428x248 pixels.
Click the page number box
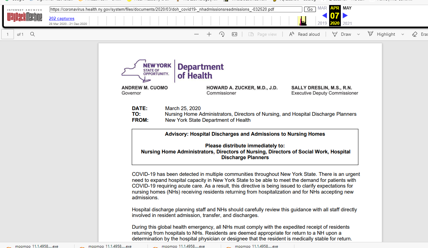coord(8,34)
